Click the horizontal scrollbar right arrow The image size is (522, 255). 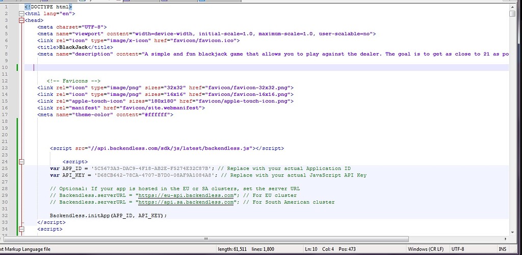click(506, 239)
